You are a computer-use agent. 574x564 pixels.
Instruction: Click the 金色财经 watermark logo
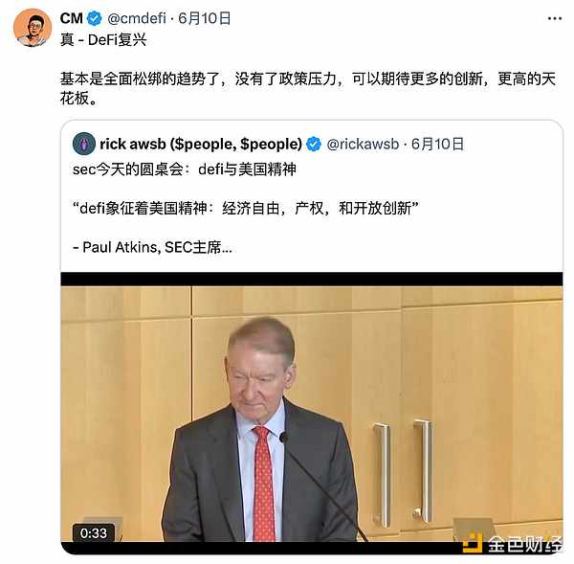pyautogui.click(x=512, y=544)
